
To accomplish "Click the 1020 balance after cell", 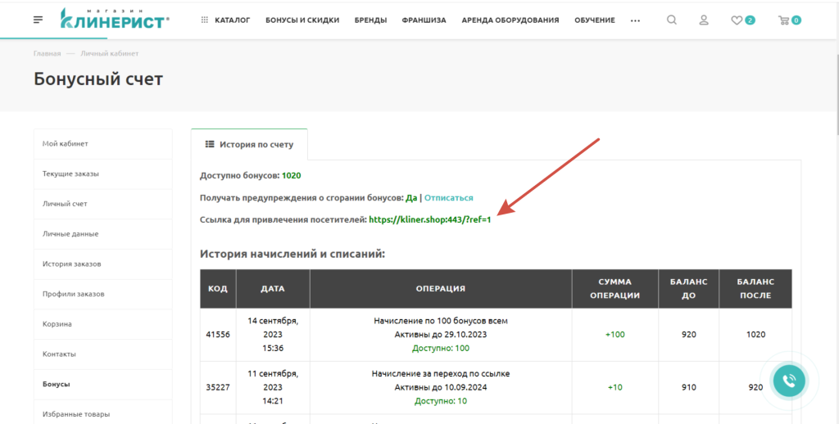I will pos(755,335).
